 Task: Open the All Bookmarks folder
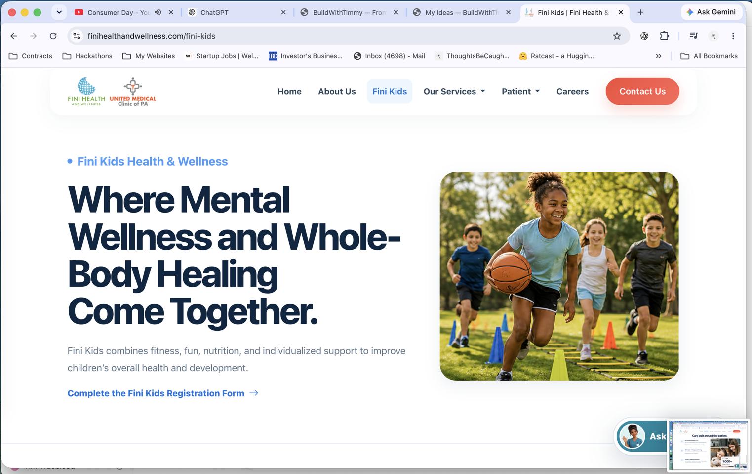709,56
